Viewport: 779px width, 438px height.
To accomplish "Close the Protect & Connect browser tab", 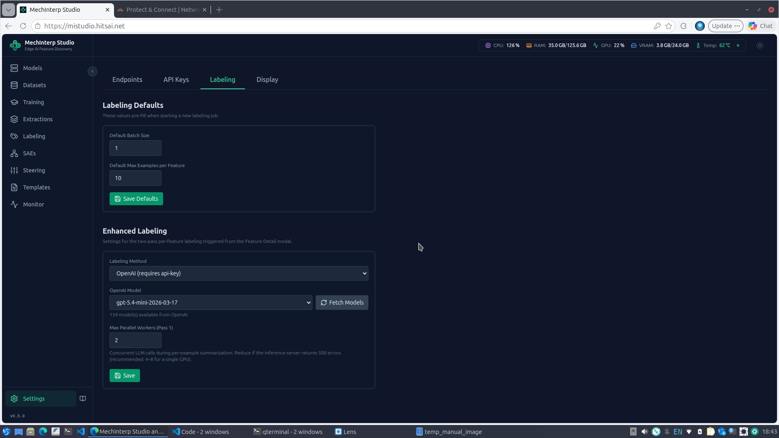I will coord(204,10).
